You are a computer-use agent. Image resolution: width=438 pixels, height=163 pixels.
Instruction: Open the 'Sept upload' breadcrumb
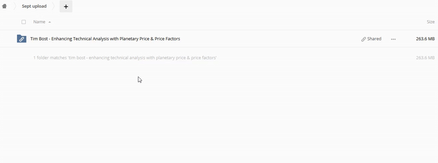click(34, 6)
